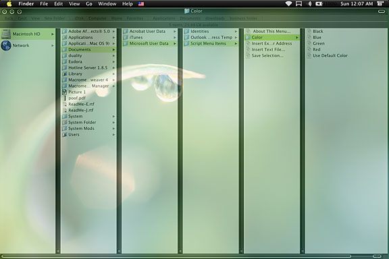The height and width of the screenshot is (259, 389).
Task: Select the Macrome...weaver 4 folder row
Action: pos(88,80)
